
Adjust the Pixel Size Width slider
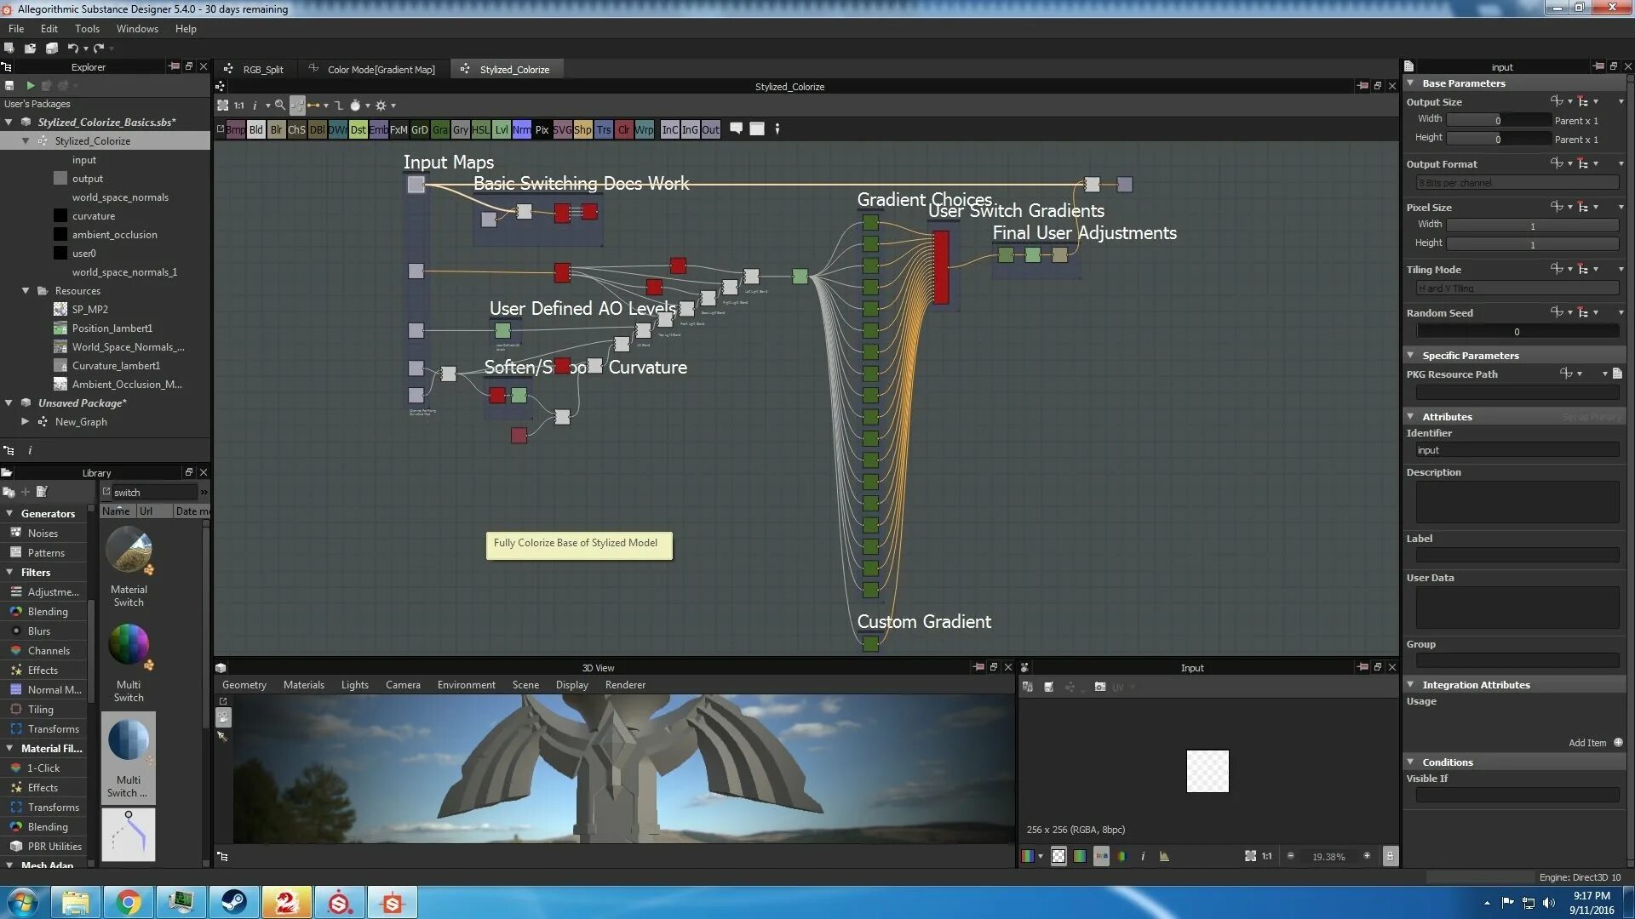1532,225
